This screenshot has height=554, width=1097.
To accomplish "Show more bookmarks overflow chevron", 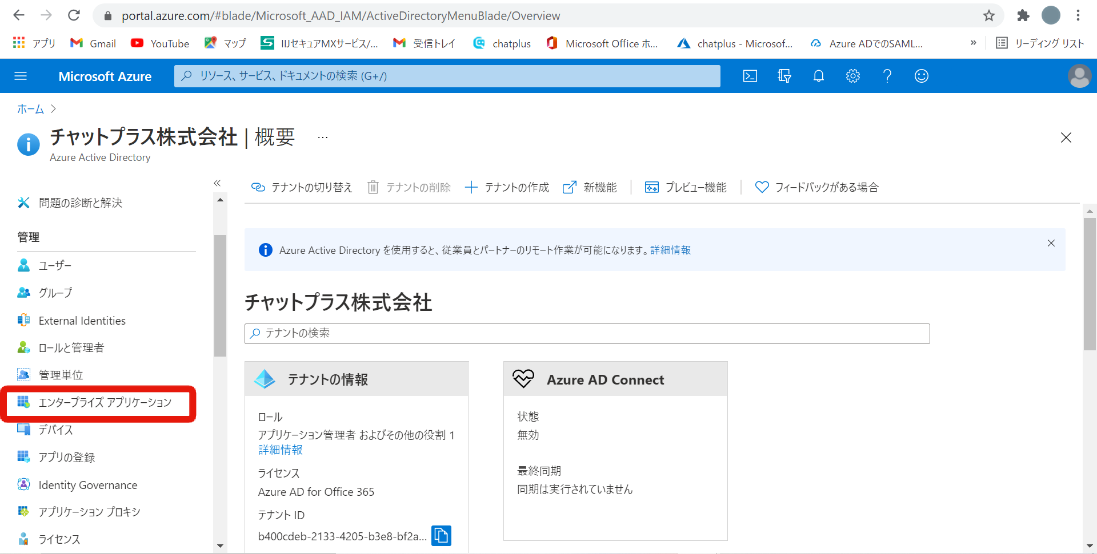I will [x=973, y=43].
